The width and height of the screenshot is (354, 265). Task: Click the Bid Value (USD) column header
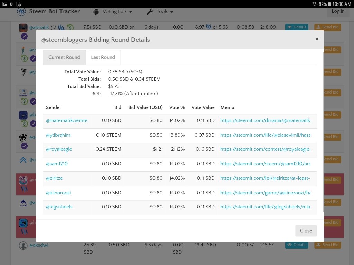[146, 108]
